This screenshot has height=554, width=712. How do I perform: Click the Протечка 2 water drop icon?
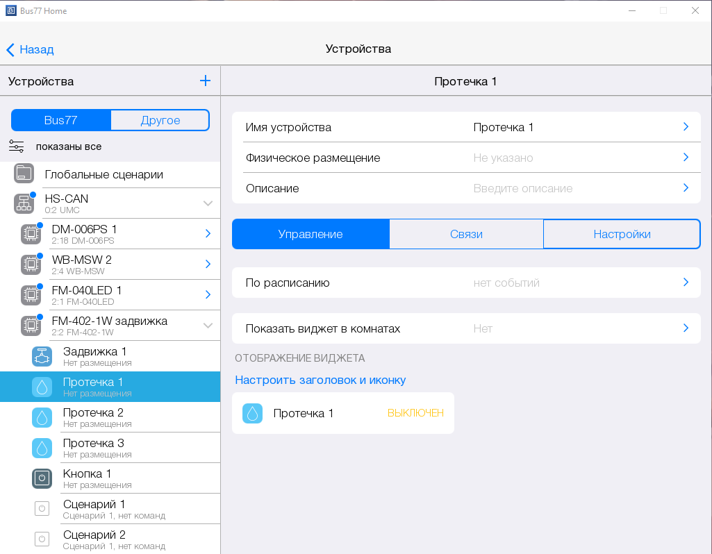pyautogui.click(x=42, y=417)
